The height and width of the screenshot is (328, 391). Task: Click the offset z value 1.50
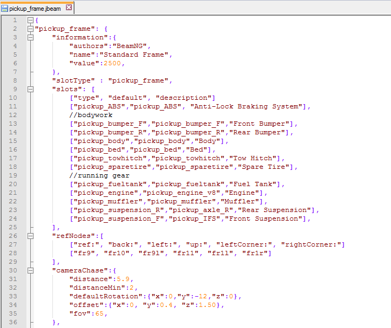point(207,305)
